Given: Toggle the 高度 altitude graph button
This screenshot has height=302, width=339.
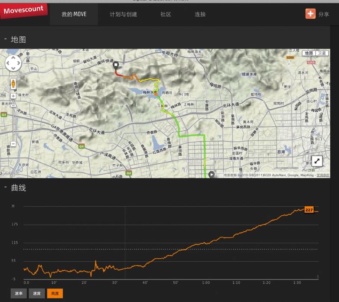Looking at the screenshot, I should point(55,293).
